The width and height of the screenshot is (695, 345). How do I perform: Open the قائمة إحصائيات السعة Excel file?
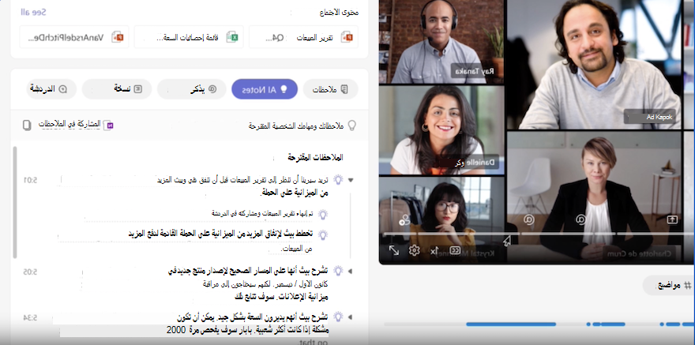pos(189,37)
